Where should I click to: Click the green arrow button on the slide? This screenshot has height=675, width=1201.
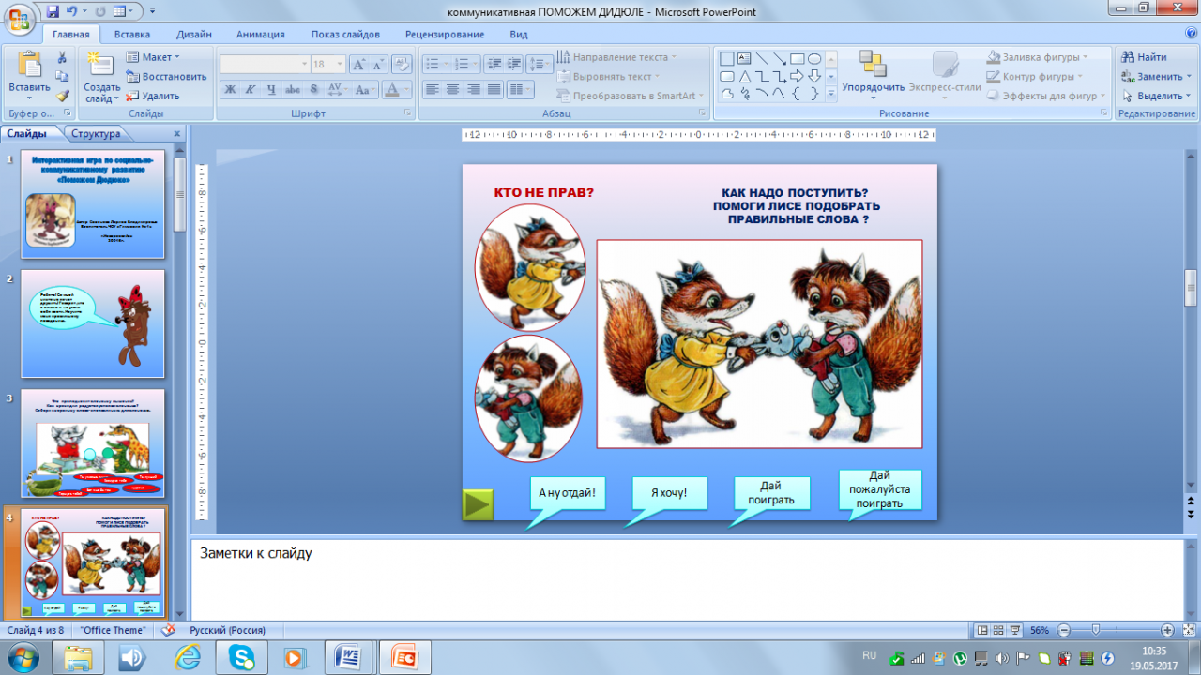pos(478,504)
